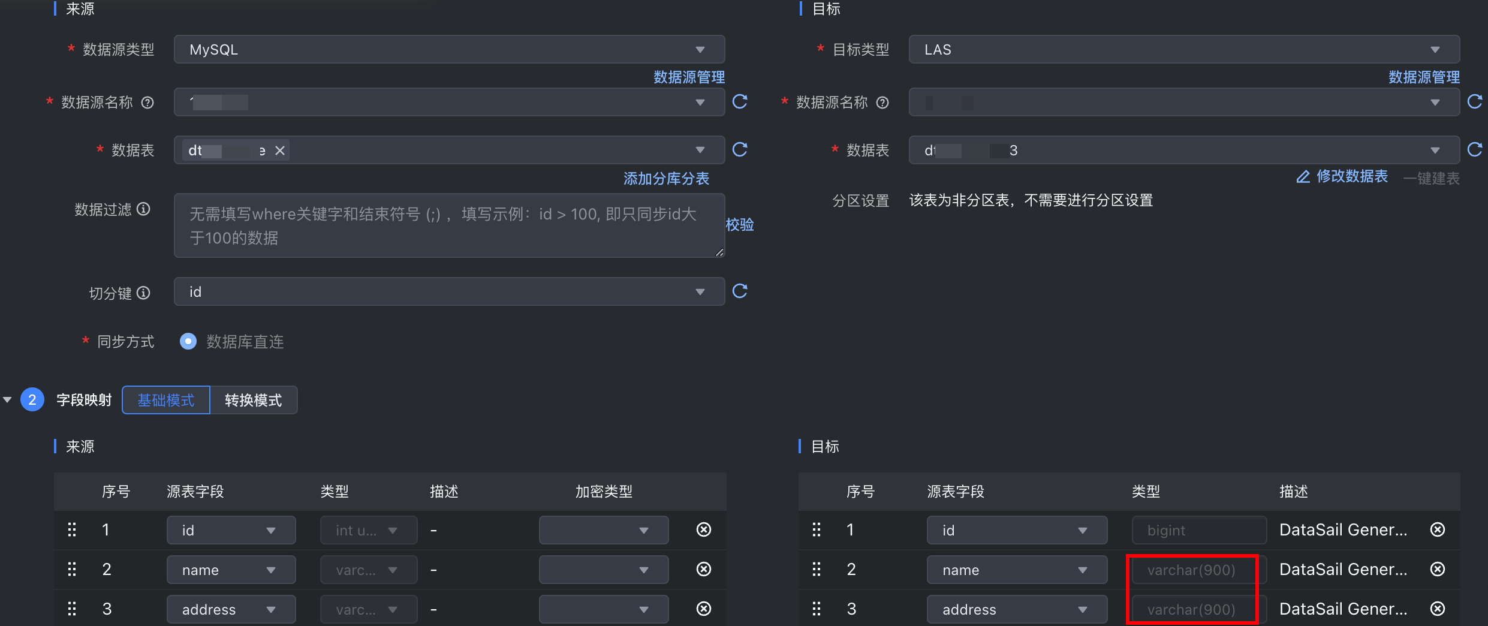Open source field dropdown showing id
1488x626 pixels.
[231, 530]
